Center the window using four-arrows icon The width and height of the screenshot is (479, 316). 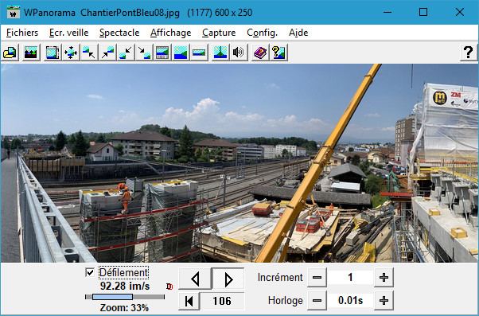(71, 53)
